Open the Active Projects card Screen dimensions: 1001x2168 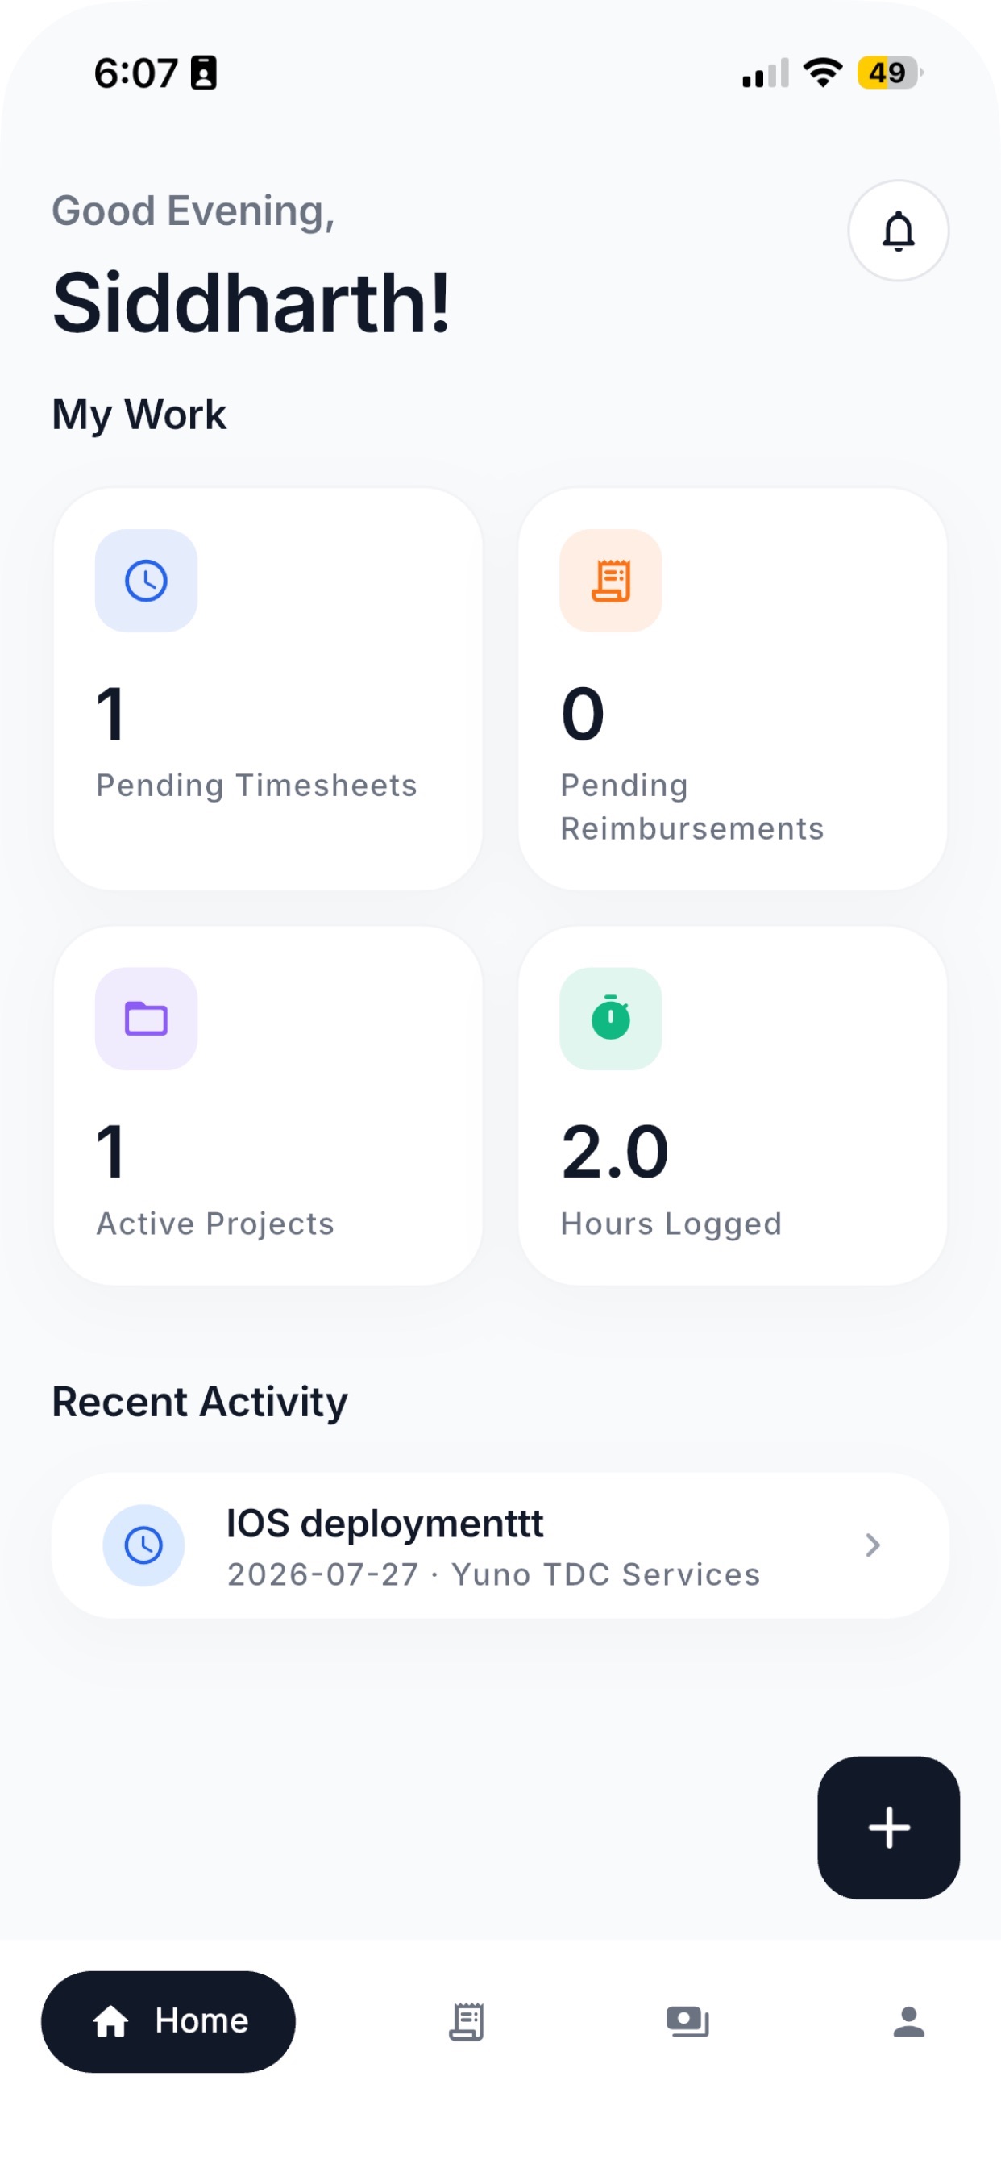[268, 1106]
